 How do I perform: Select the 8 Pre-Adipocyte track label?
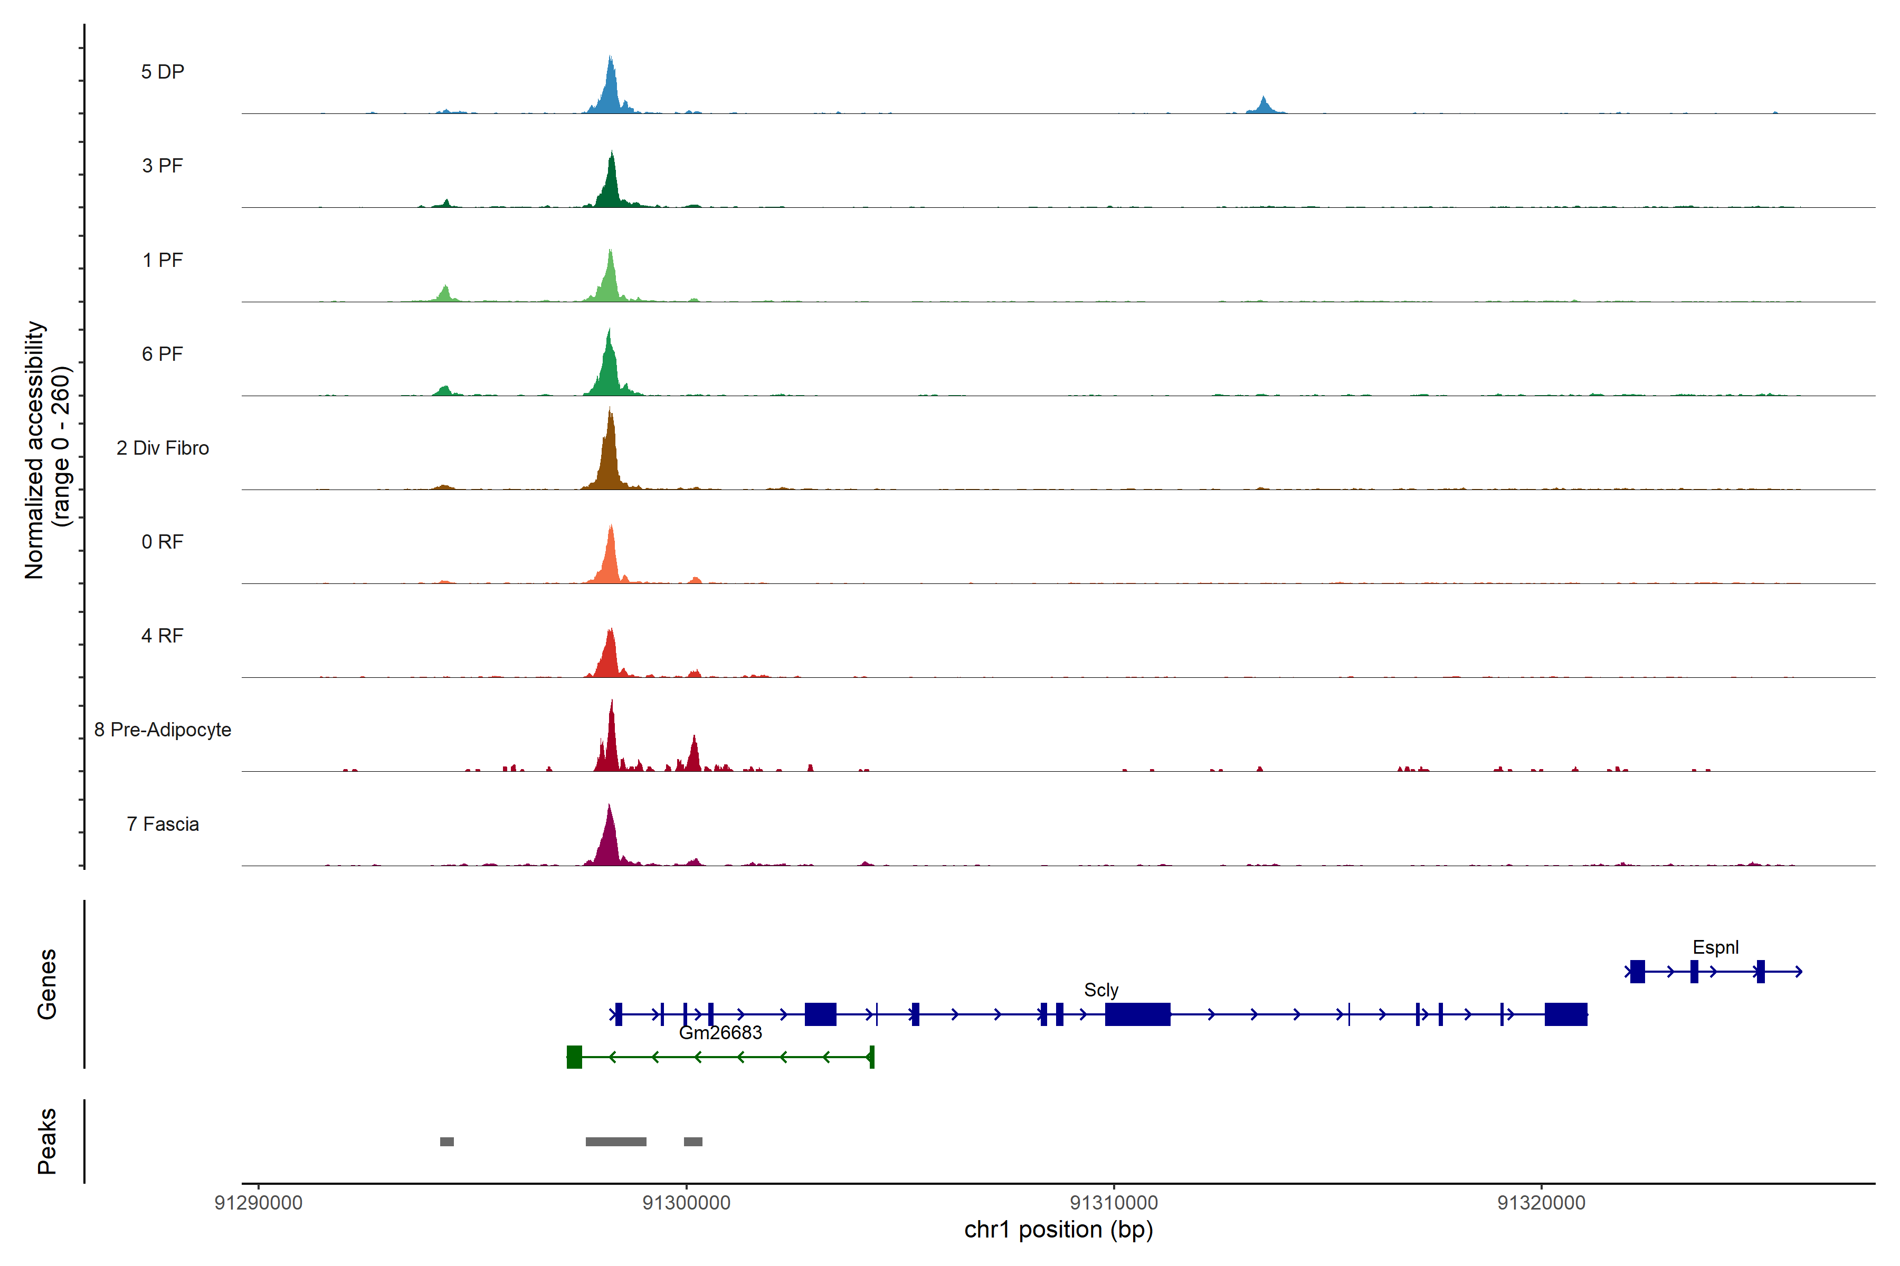(x=163, y=730)
